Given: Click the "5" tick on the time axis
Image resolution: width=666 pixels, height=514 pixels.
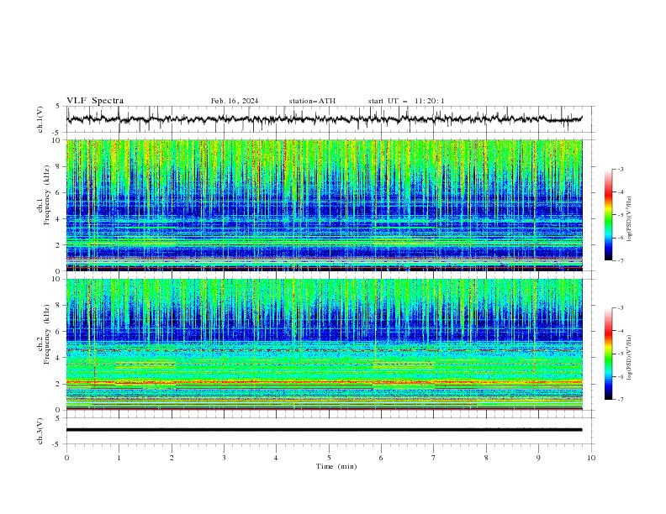Looking at the screenshot, I should pos(329,458).
